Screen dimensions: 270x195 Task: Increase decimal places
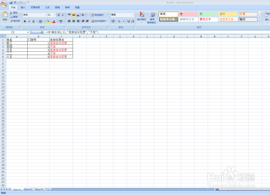tap(129, 21)
